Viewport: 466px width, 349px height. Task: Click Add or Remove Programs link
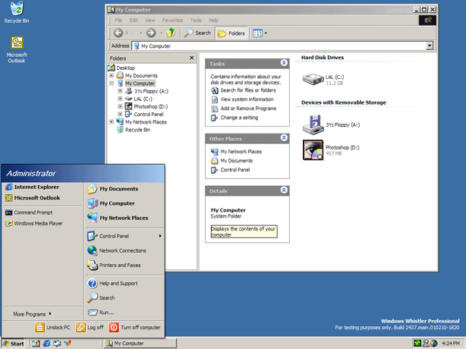pos(244,108)
